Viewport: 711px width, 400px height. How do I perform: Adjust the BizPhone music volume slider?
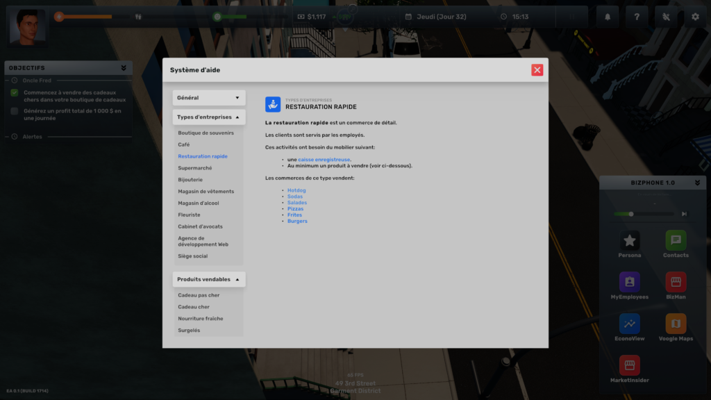point(644,214)
